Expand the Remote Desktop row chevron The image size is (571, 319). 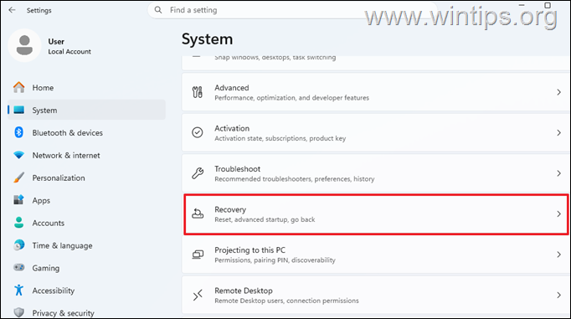click(558, 295)
